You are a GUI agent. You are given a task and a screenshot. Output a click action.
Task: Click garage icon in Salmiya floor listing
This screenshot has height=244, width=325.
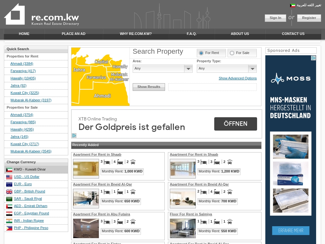pos(230,221)
